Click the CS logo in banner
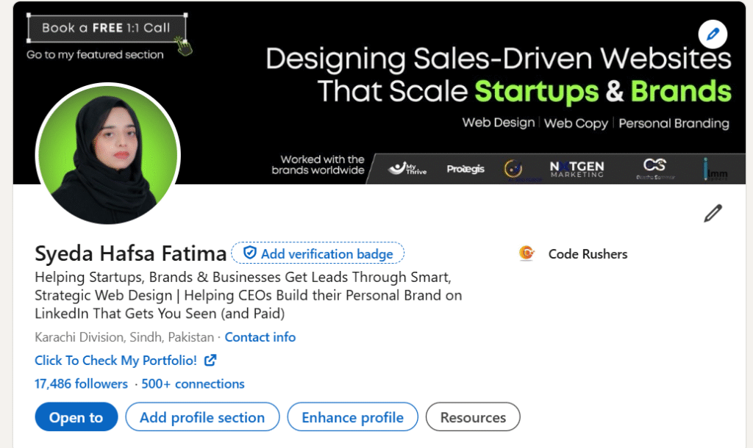Viewport: 753px width, 448px height. click(x=655, y=168)
